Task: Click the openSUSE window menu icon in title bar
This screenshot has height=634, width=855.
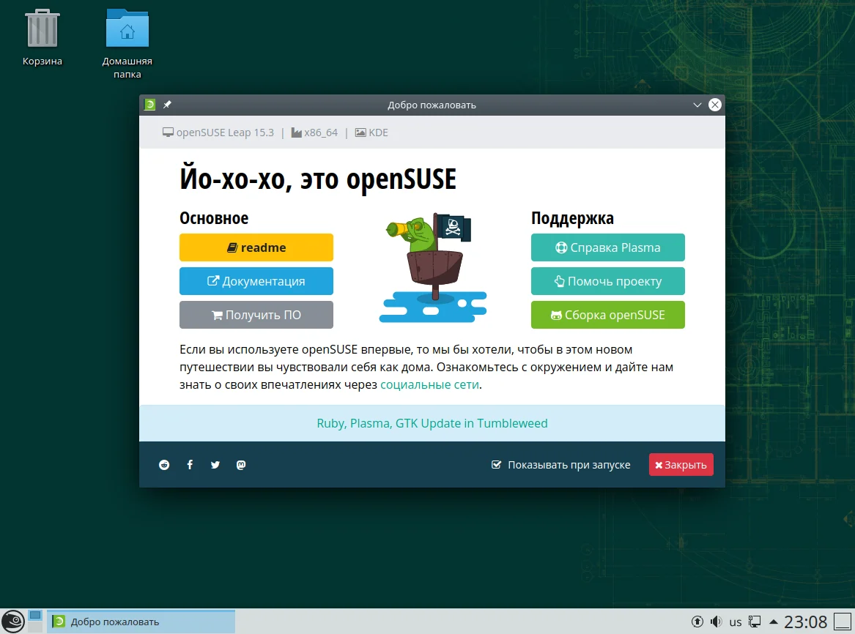Action: [x=150, y=105]
